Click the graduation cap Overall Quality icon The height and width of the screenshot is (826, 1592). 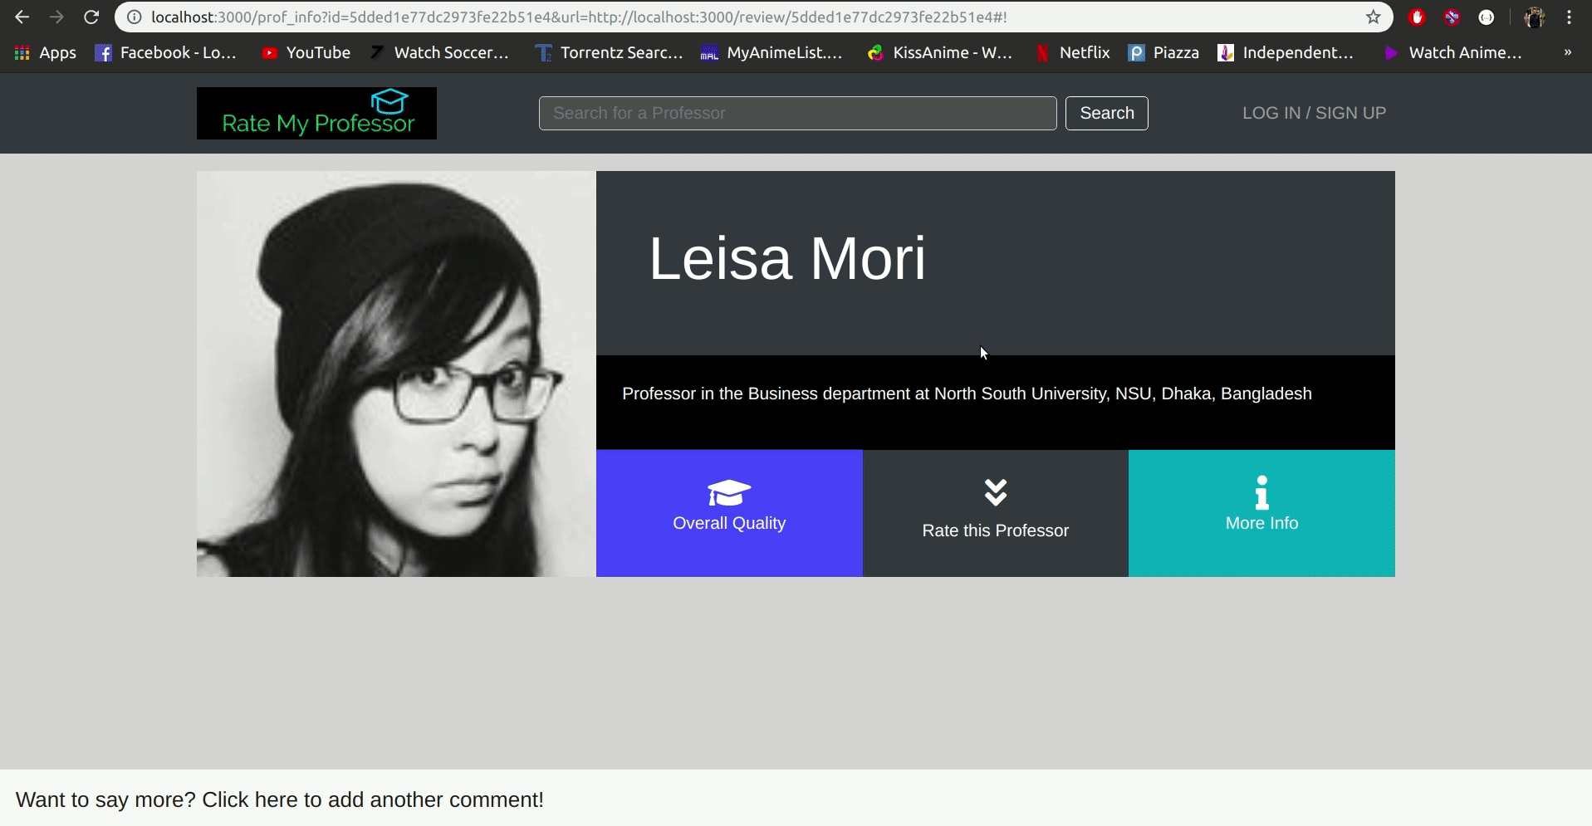[728, 492]
